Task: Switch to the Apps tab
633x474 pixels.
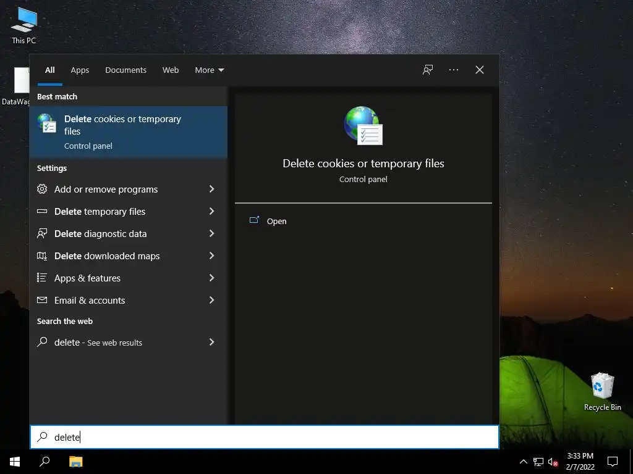Action: [80, 70]
